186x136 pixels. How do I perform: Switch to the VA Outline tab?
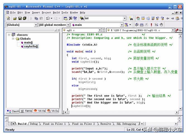click(53, 111)
